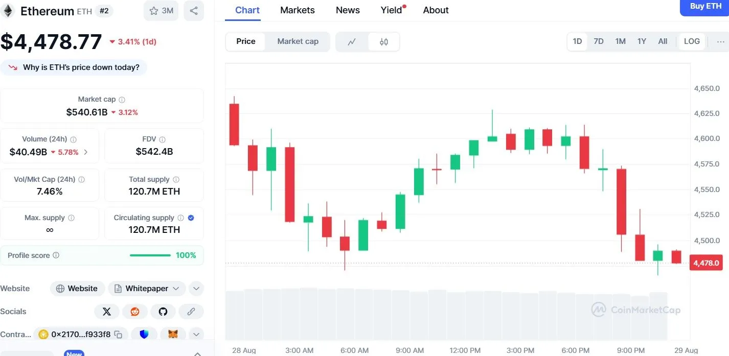This screenshot has width=729, height=356.
Task: Expand more website links chevron
Action: [196, 288]
